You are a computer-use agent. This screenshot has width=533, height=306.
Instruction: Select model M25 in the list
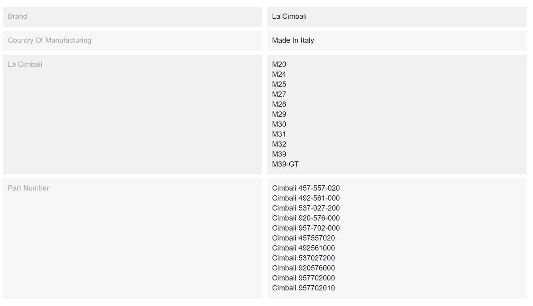click(279, 84)
